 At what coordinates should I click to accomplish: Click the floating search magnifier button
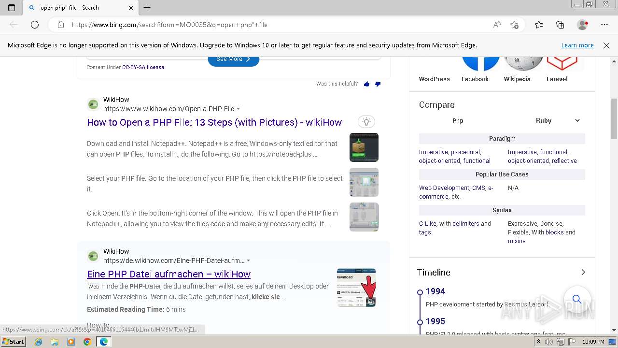pos(577,299)
